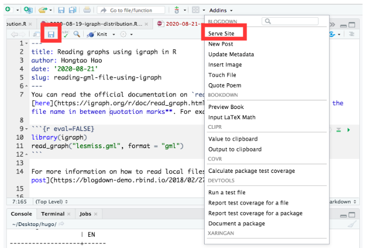Search addins in the menu search box
Screen dimensions: 369x248
point(290,21)
